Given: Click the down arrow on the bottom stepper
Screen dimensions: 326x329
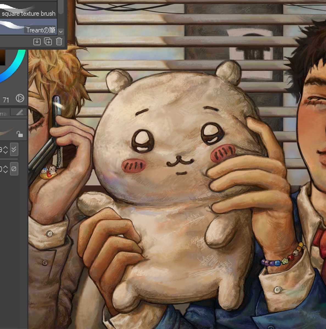Looking at the screenshot, I should click(5, 171).
